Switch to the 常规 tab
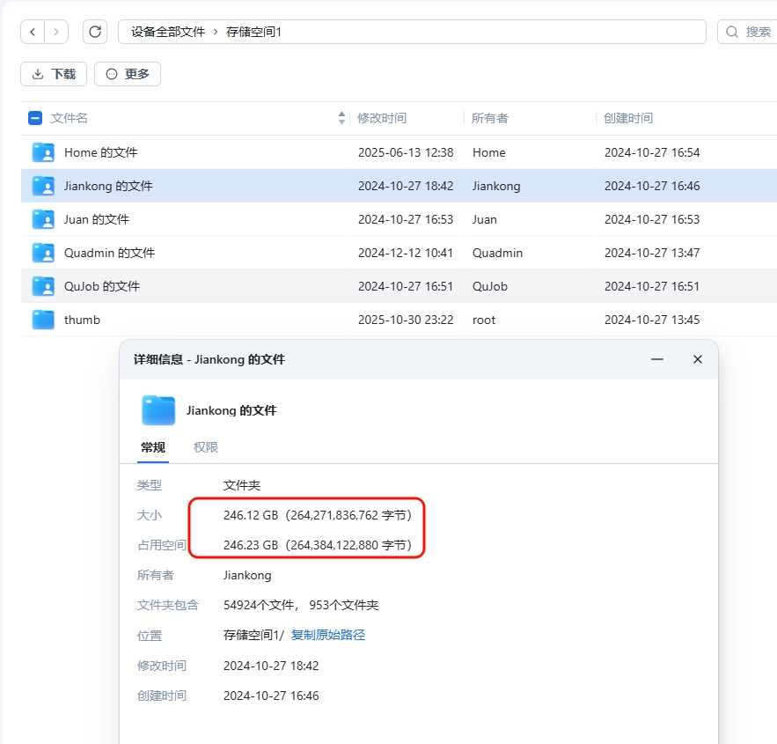This screenshot has height=744, width=777. (152, 447)
